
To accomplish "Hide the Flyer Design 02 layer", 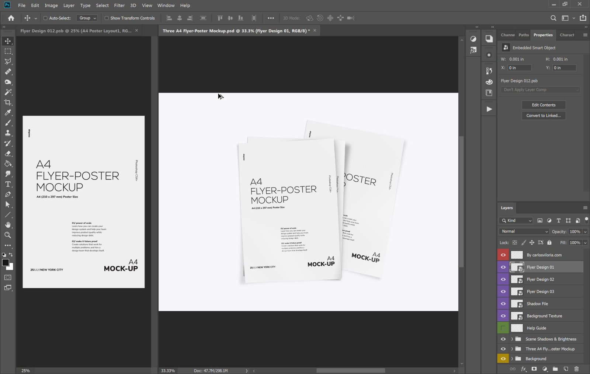I will [x=503, y=279].
